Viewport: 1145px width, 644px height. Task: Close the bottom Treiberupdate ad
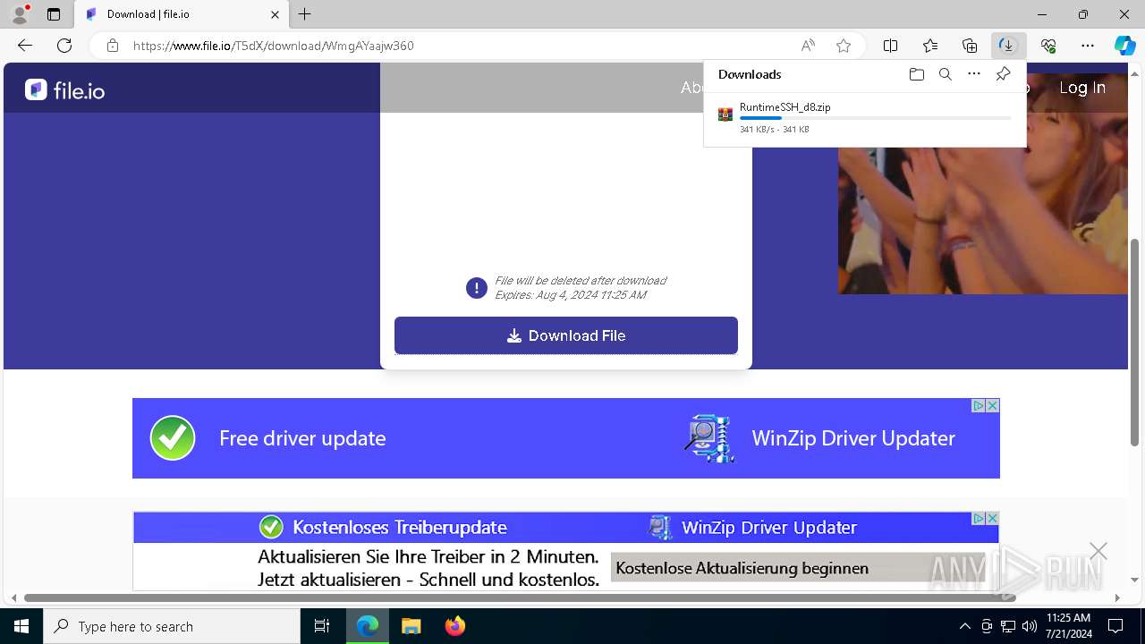(992, 518)
